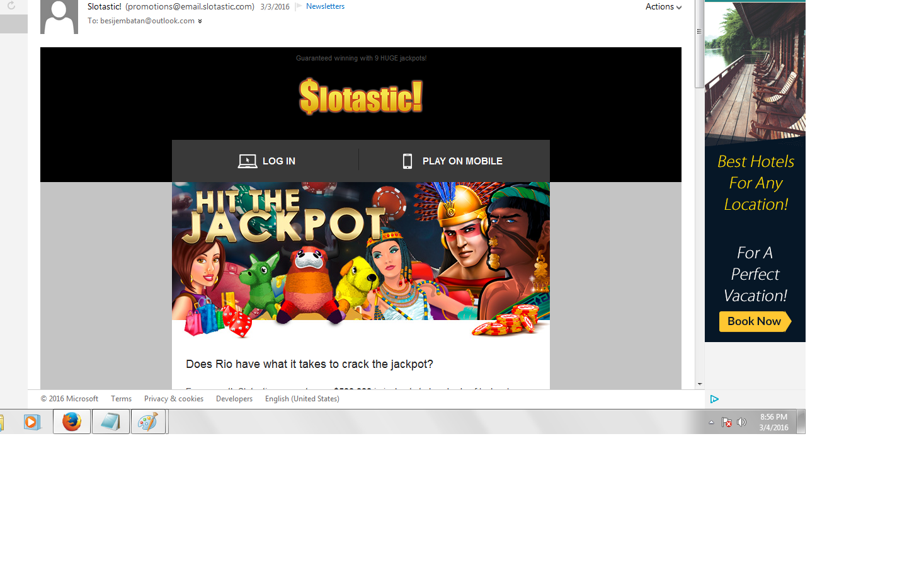This screenshot has height=567, width=907.
Task: Click the taskbar clock 8:56 PM
Action: (x=773, y=417)
